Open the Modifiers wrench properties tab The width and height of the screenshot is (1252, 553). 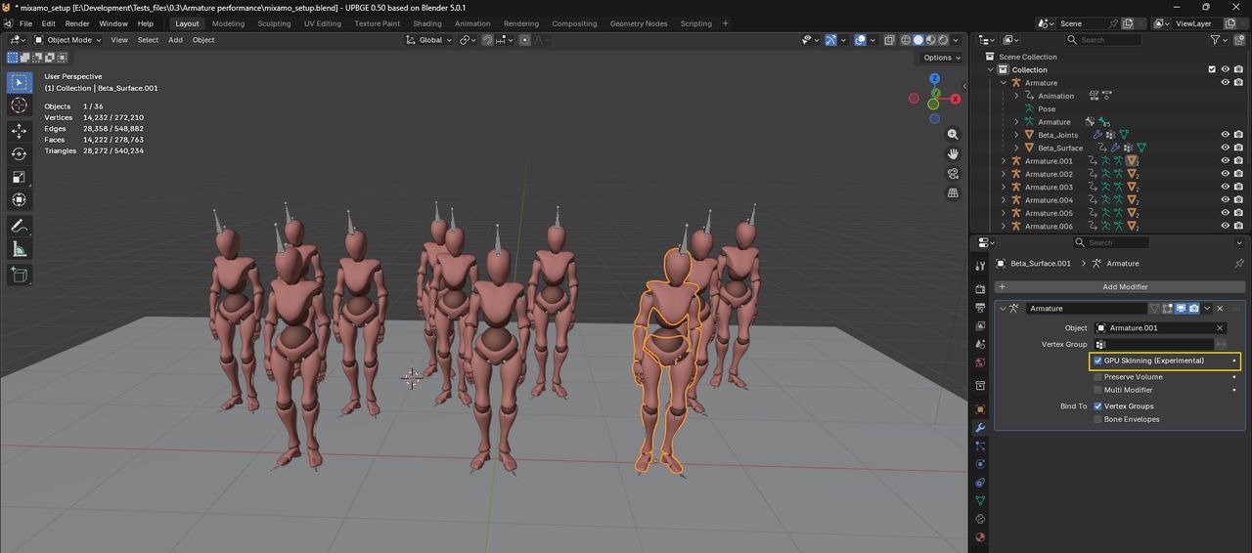(x=980, y=428)
